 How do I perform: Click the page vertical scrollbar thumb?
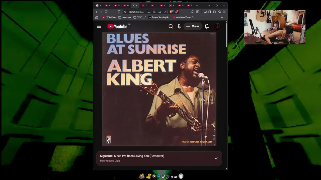pyautogui.click(x=226, y=35)
